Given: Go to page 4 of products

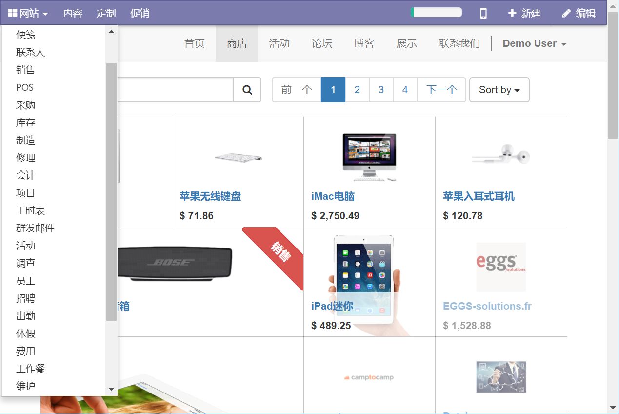Looking at the screenshot, I should (x=405, y=90).
